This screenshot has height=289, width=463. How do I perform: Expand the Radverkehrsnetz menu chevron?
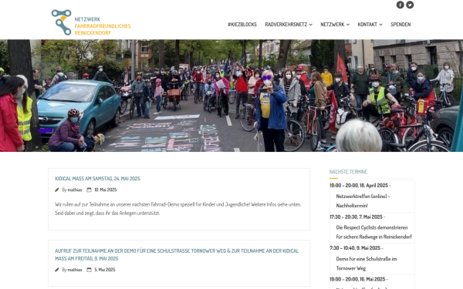[311, 25]
